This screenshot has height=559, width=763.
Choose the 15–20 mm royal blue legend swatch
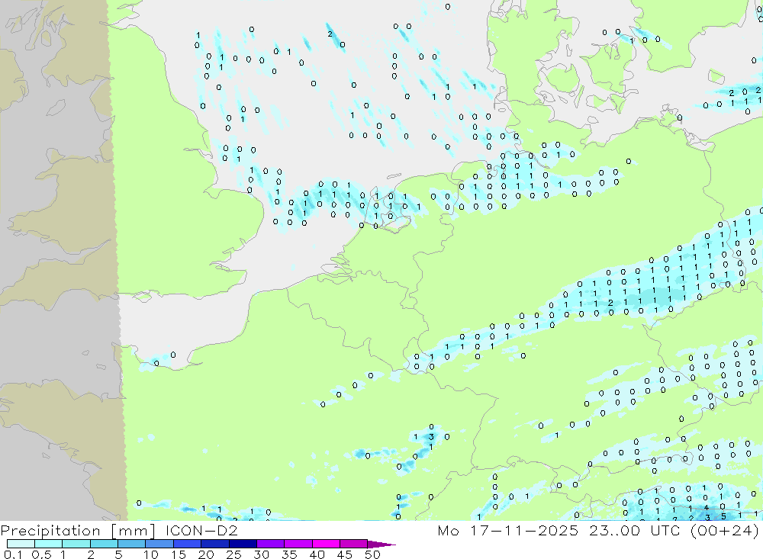pyautogui.click(x=187, y=544)
